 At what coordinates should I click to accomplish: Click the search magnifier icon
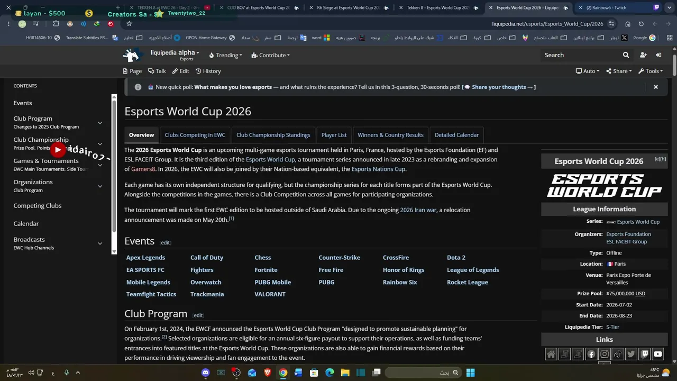626,55
